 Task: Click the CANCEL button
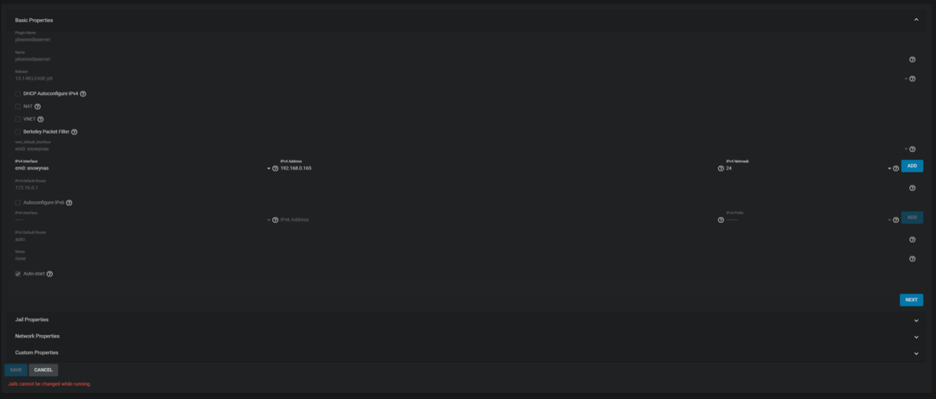click(x=43, y=370)
